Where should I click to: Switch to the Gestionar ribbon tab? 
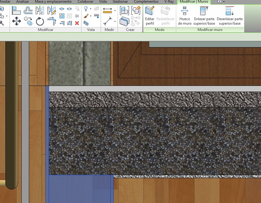[120, 2]
